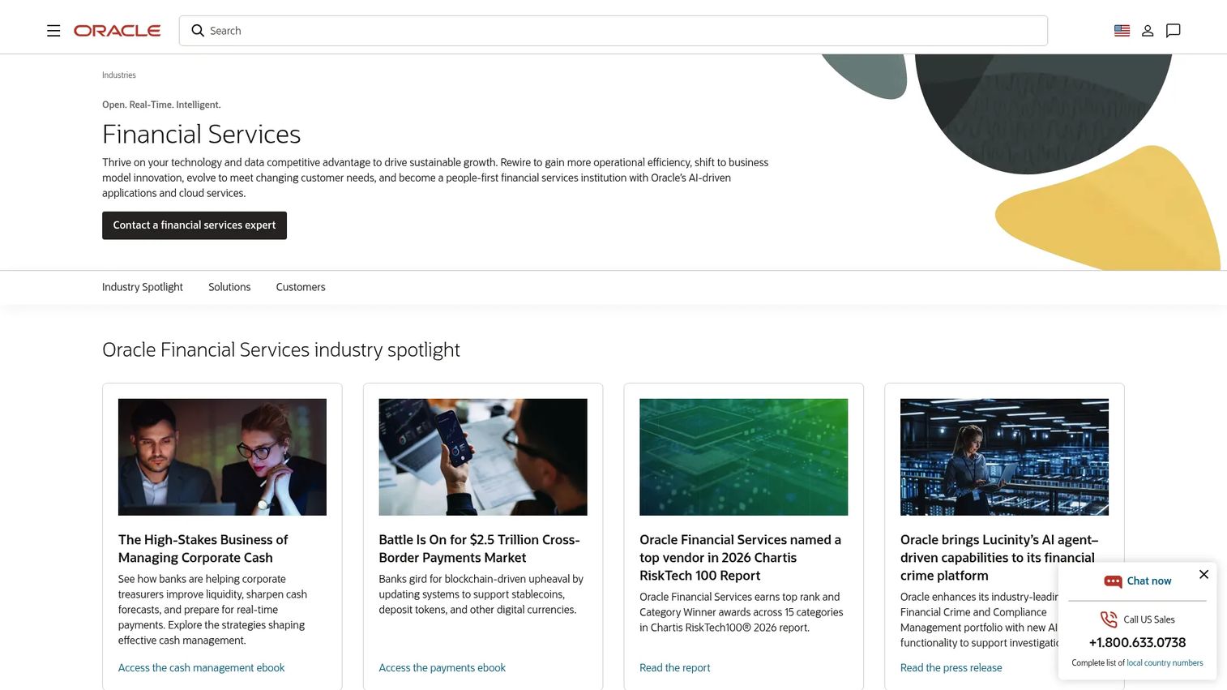Click Contact a financial services expert button
Screen dimensions: 1227x690
195,225
